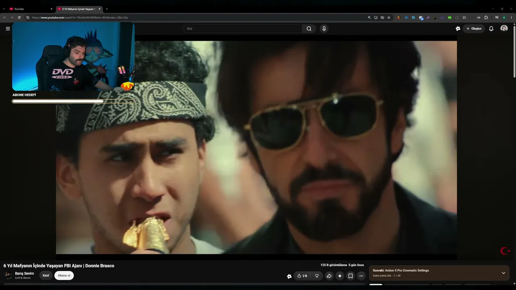Open the browser zoom magnifier icon

(x=369, y=17)
